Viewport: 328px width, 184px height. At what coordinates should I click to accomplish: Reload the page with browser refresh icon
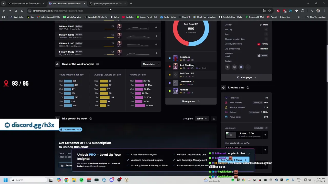pyautogui.click(x=16, y=11)
